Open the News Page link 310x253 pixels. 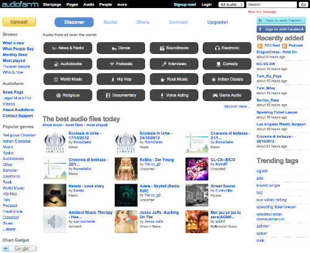(13, 92)
